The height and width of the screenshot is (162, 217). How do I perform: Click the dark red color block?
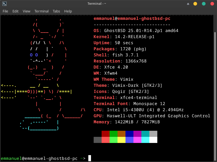[106, 134]
